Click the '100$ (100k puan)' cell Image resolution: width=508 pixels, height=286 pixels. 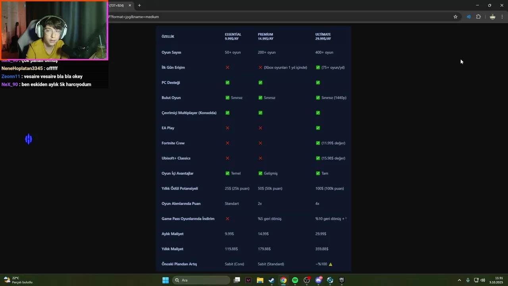tap(330, 188)
